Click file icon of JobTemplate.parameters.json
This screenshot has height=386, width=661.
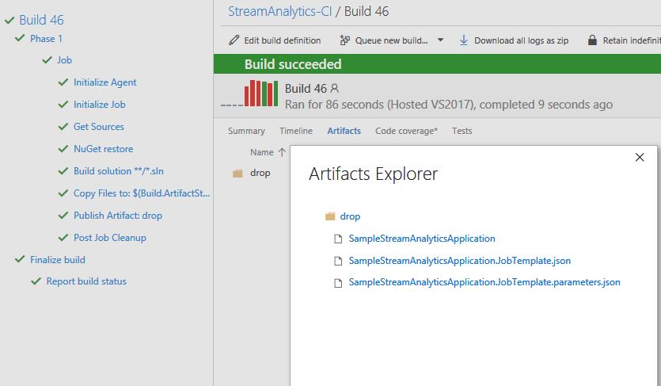338,283
